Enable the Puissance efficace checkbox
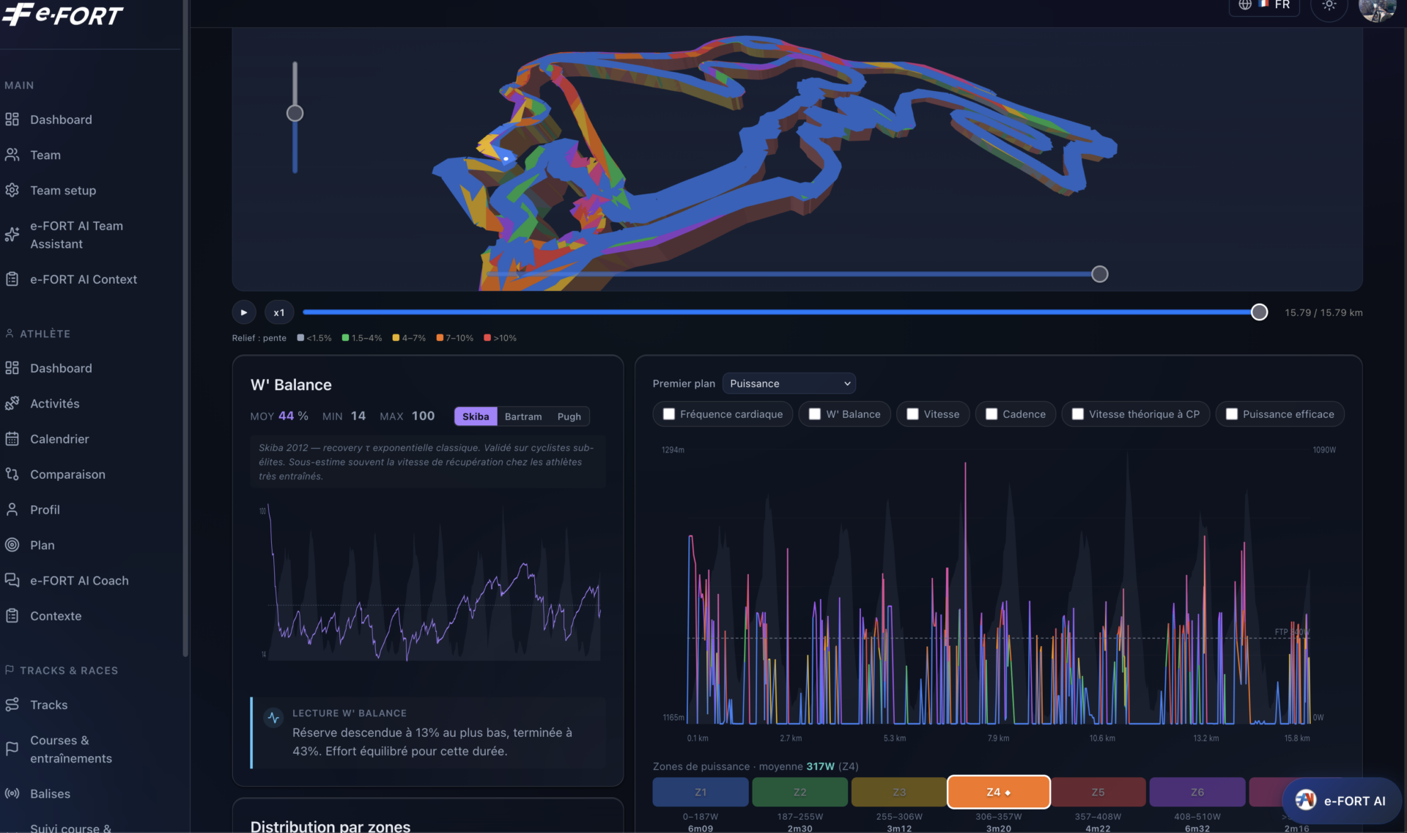The width and height of the screenshot is (1407, 833). coord(1232,414)
